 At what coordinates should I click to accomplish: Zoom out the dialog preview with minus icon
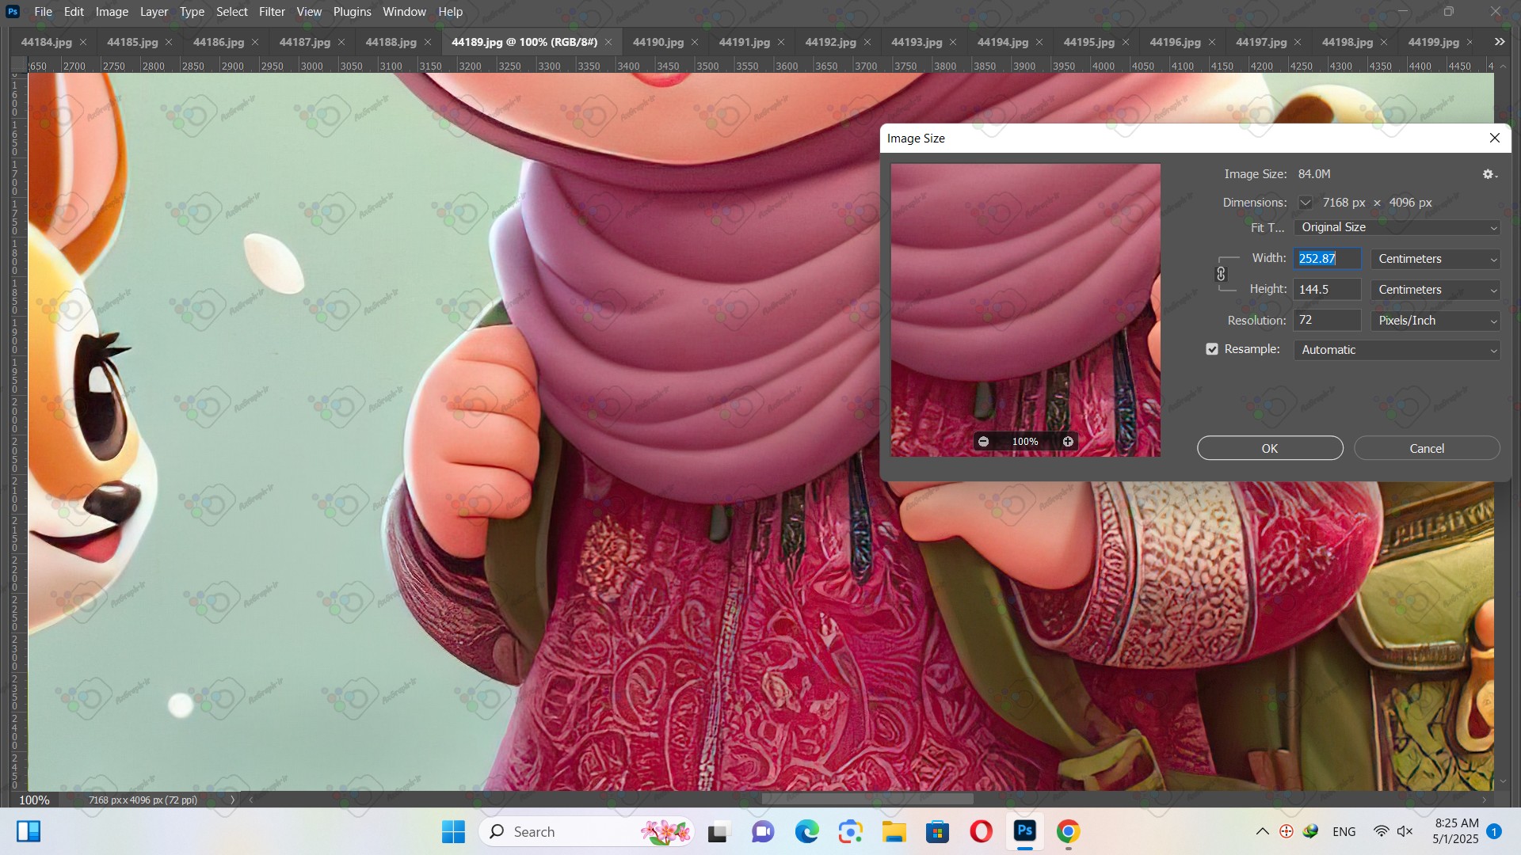(x=983, y=442)
